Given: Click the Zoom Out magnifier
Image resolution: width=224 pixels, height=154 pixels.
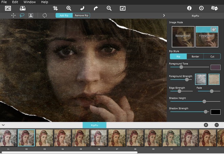Looking at the screenshot, I should (x=109, y=8).
